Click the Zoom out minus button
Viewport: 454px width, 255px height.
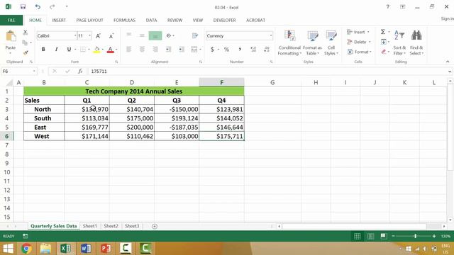click(393, 236)
